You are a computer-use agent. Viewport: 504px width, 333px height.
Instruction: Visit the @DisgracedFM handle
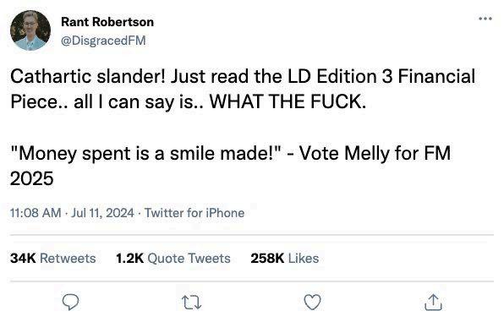coord(103,41)
